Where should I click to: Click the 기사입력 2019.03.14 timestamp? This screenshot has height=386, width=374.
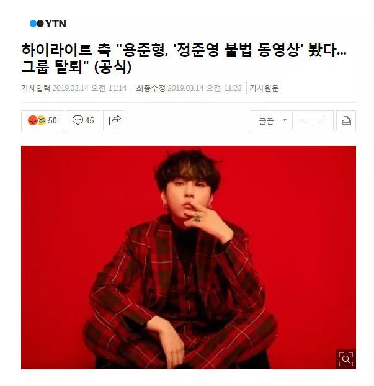pyautogui.click(x=74, y=88)
